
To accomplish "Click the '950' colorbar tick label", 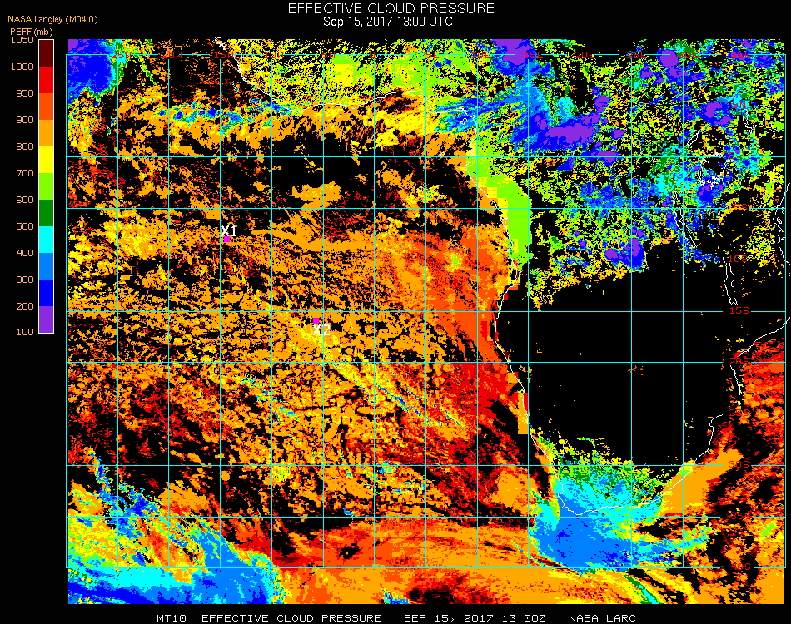I will pos(25,93).
